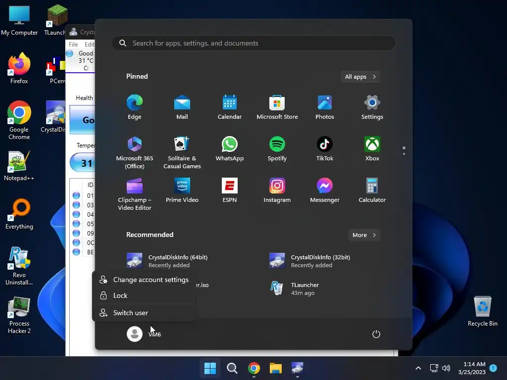Viewport: 507px width, 380px height.
Task: Select row ID 01 in CrystalDiskInfo
Action: [83, 195]
